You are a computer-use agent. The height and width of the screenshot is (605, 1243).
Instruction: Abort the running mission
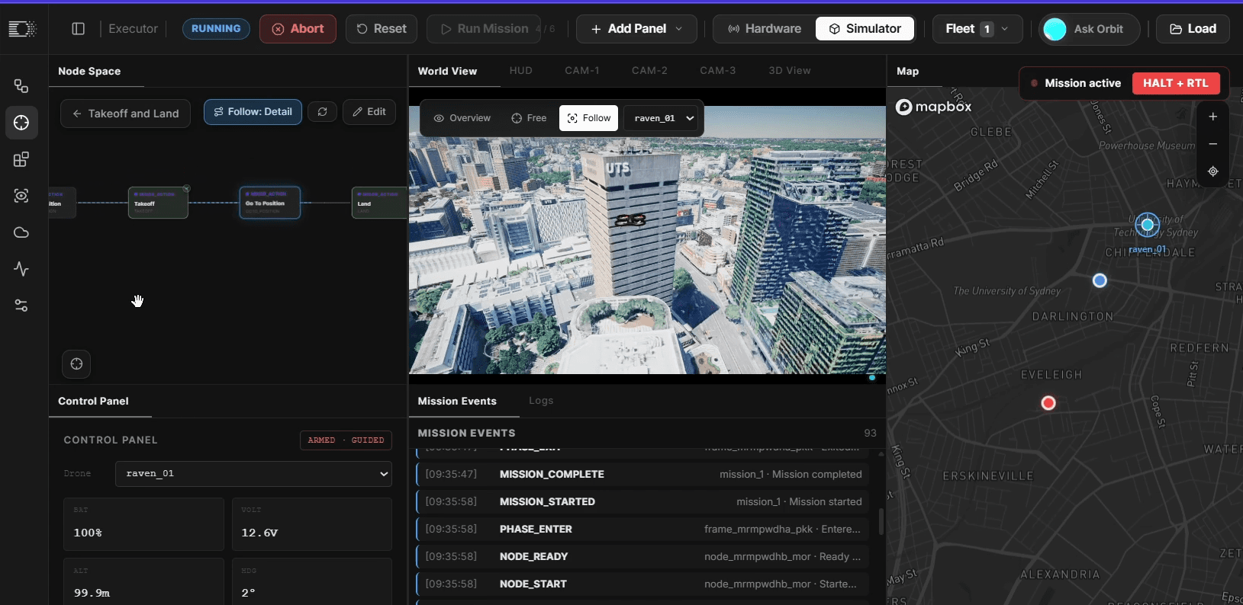[x=298, y=29]
